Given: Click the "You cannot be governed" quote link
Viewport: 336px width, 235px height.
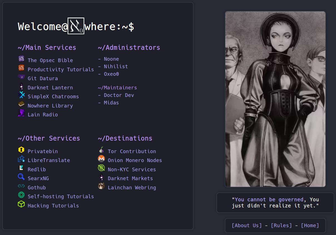Looking at the screenshot, I should [269, 200].
